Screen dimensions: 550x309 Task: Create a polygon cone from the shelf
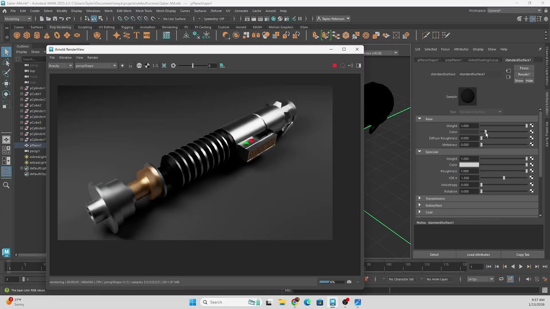47,36
